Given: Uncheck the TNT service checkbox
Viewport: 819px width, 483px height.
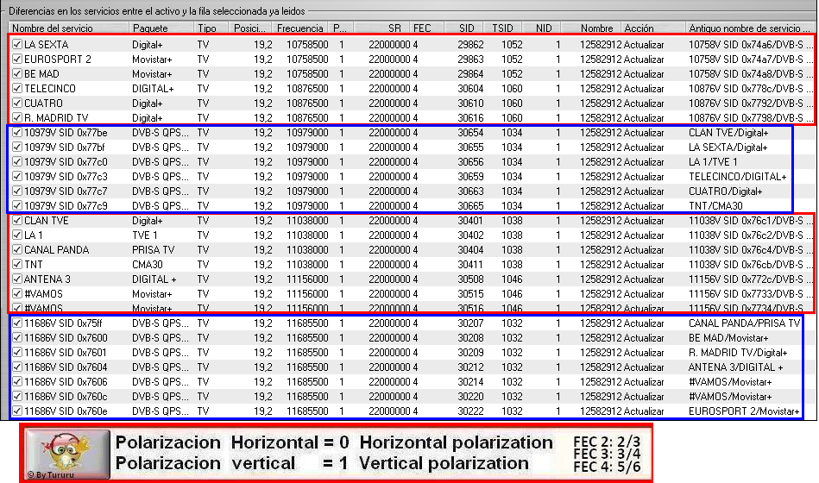Looking at the screenshot, I should click(x=17, y=264).
